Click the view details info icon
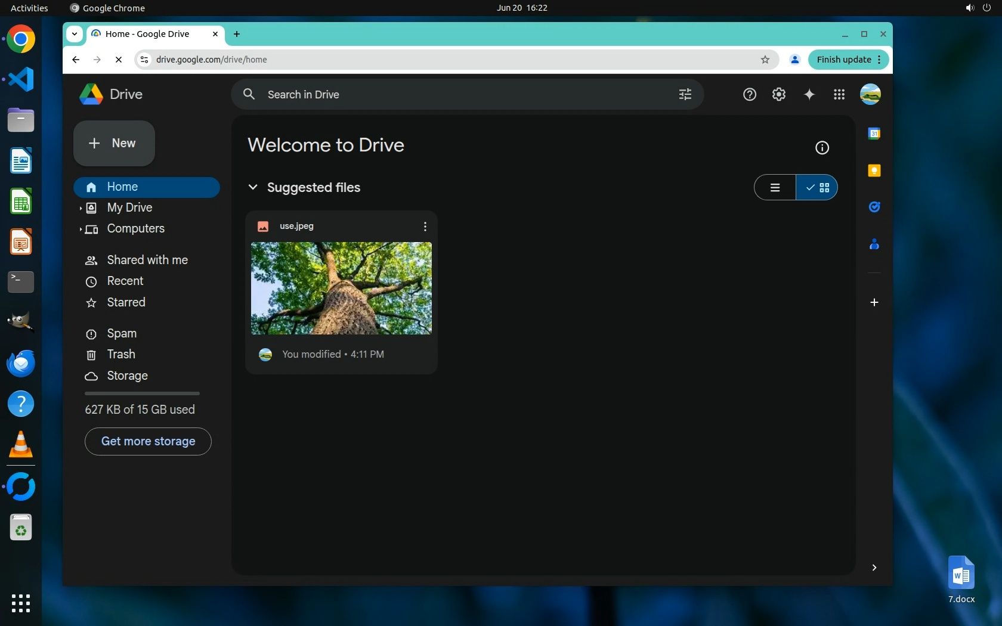The height and width of the screenshot is (626, 1002). pos(822,148)
